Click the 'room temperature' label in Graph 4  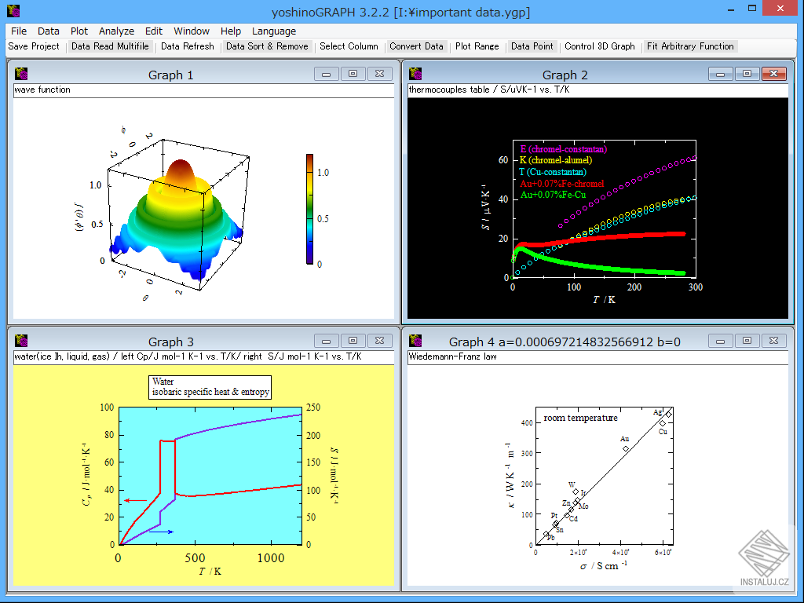click(x=580, y=418)
